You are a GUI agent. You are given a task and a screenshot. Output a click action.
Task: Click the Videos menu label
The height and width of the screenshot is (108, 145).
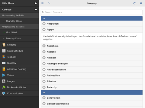click(11, 75)
